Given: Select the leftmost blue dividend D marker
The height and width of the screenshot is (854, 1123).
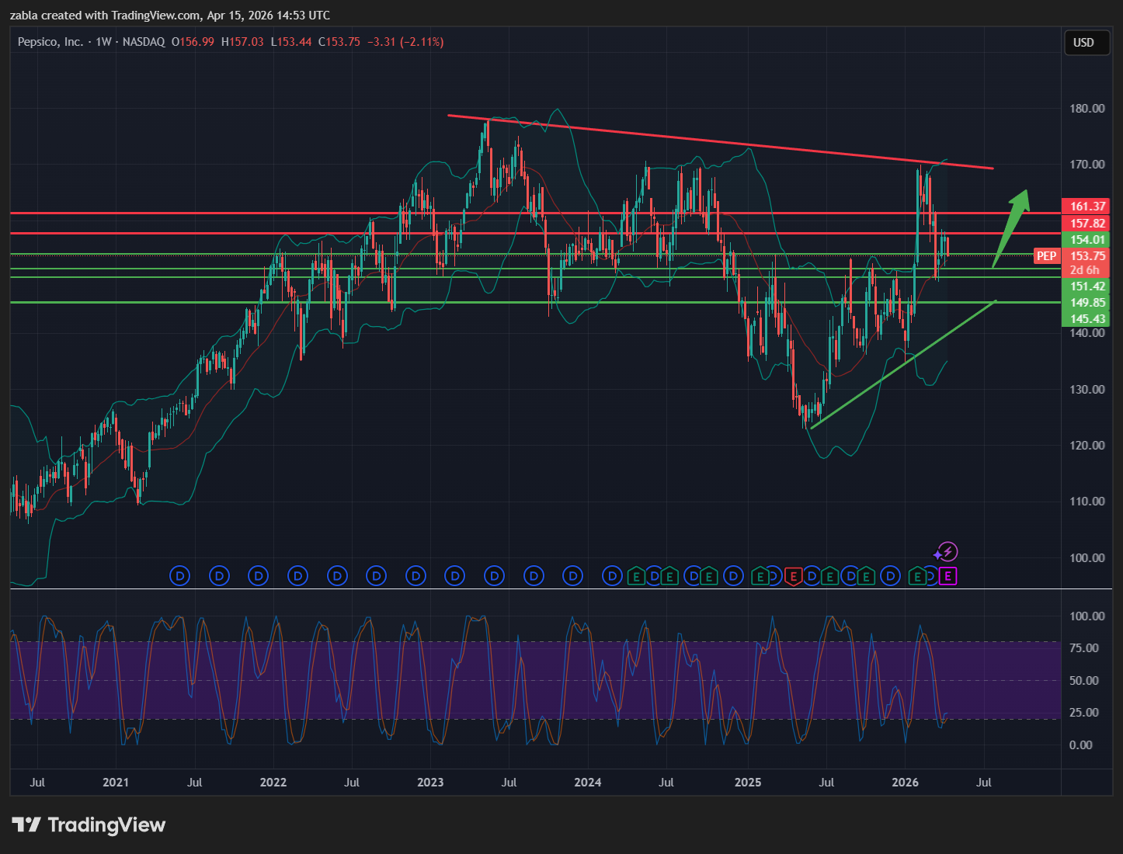Looking at the screenshot, I should pos(179,576).
